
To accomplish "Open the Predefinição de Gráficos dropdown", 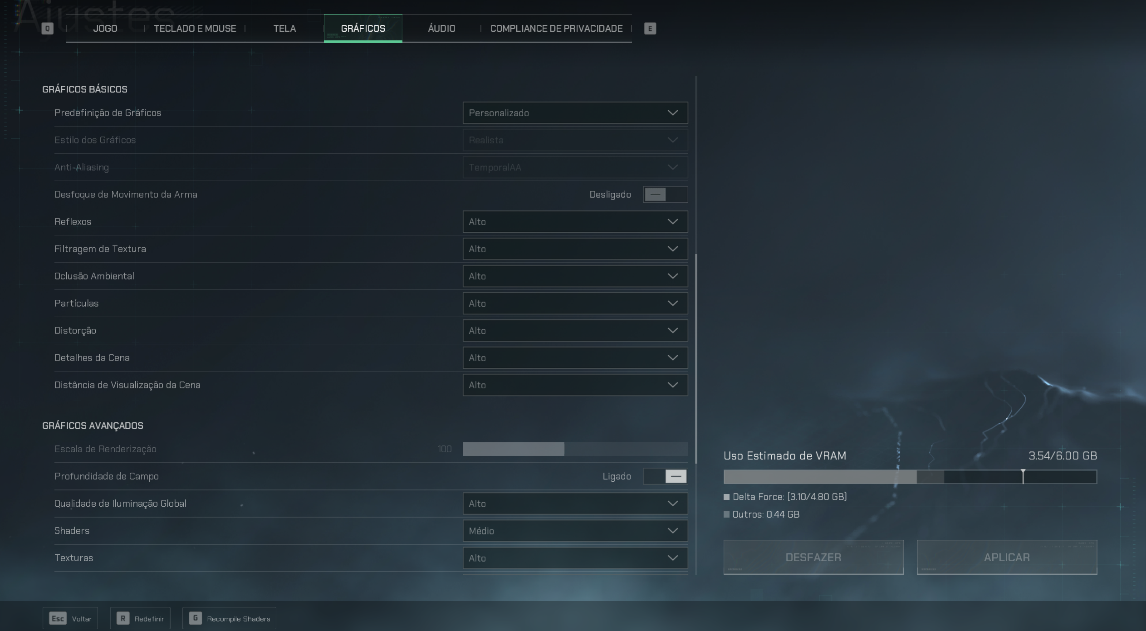I will pos(575,113).
